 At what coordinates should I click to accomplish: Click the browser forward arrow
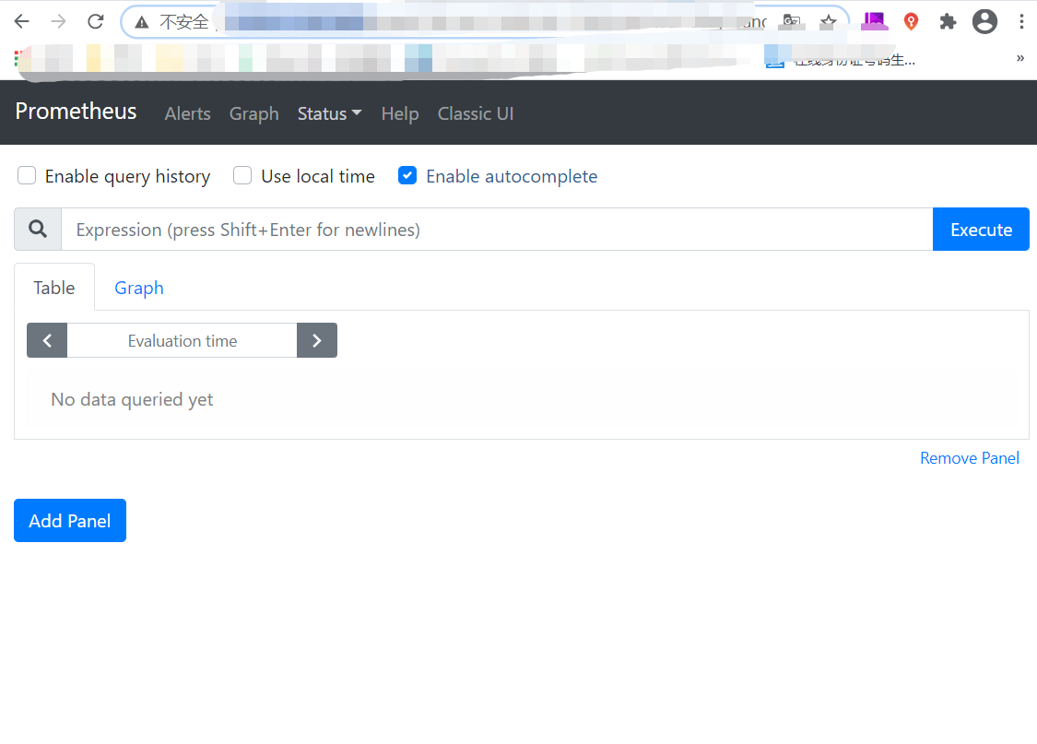coord(58,22)
